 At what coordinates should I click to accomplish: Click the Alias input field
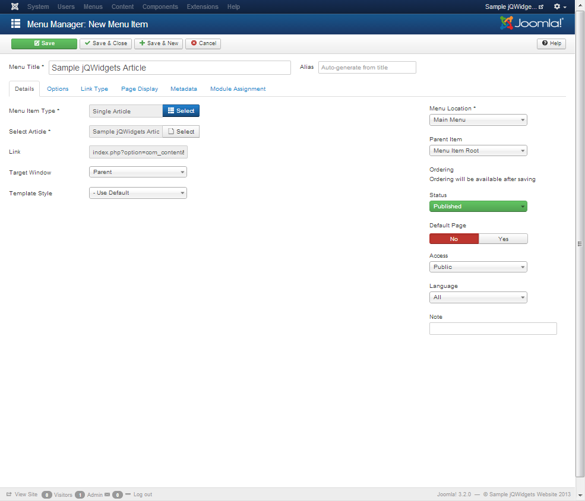tap(367, 68)
